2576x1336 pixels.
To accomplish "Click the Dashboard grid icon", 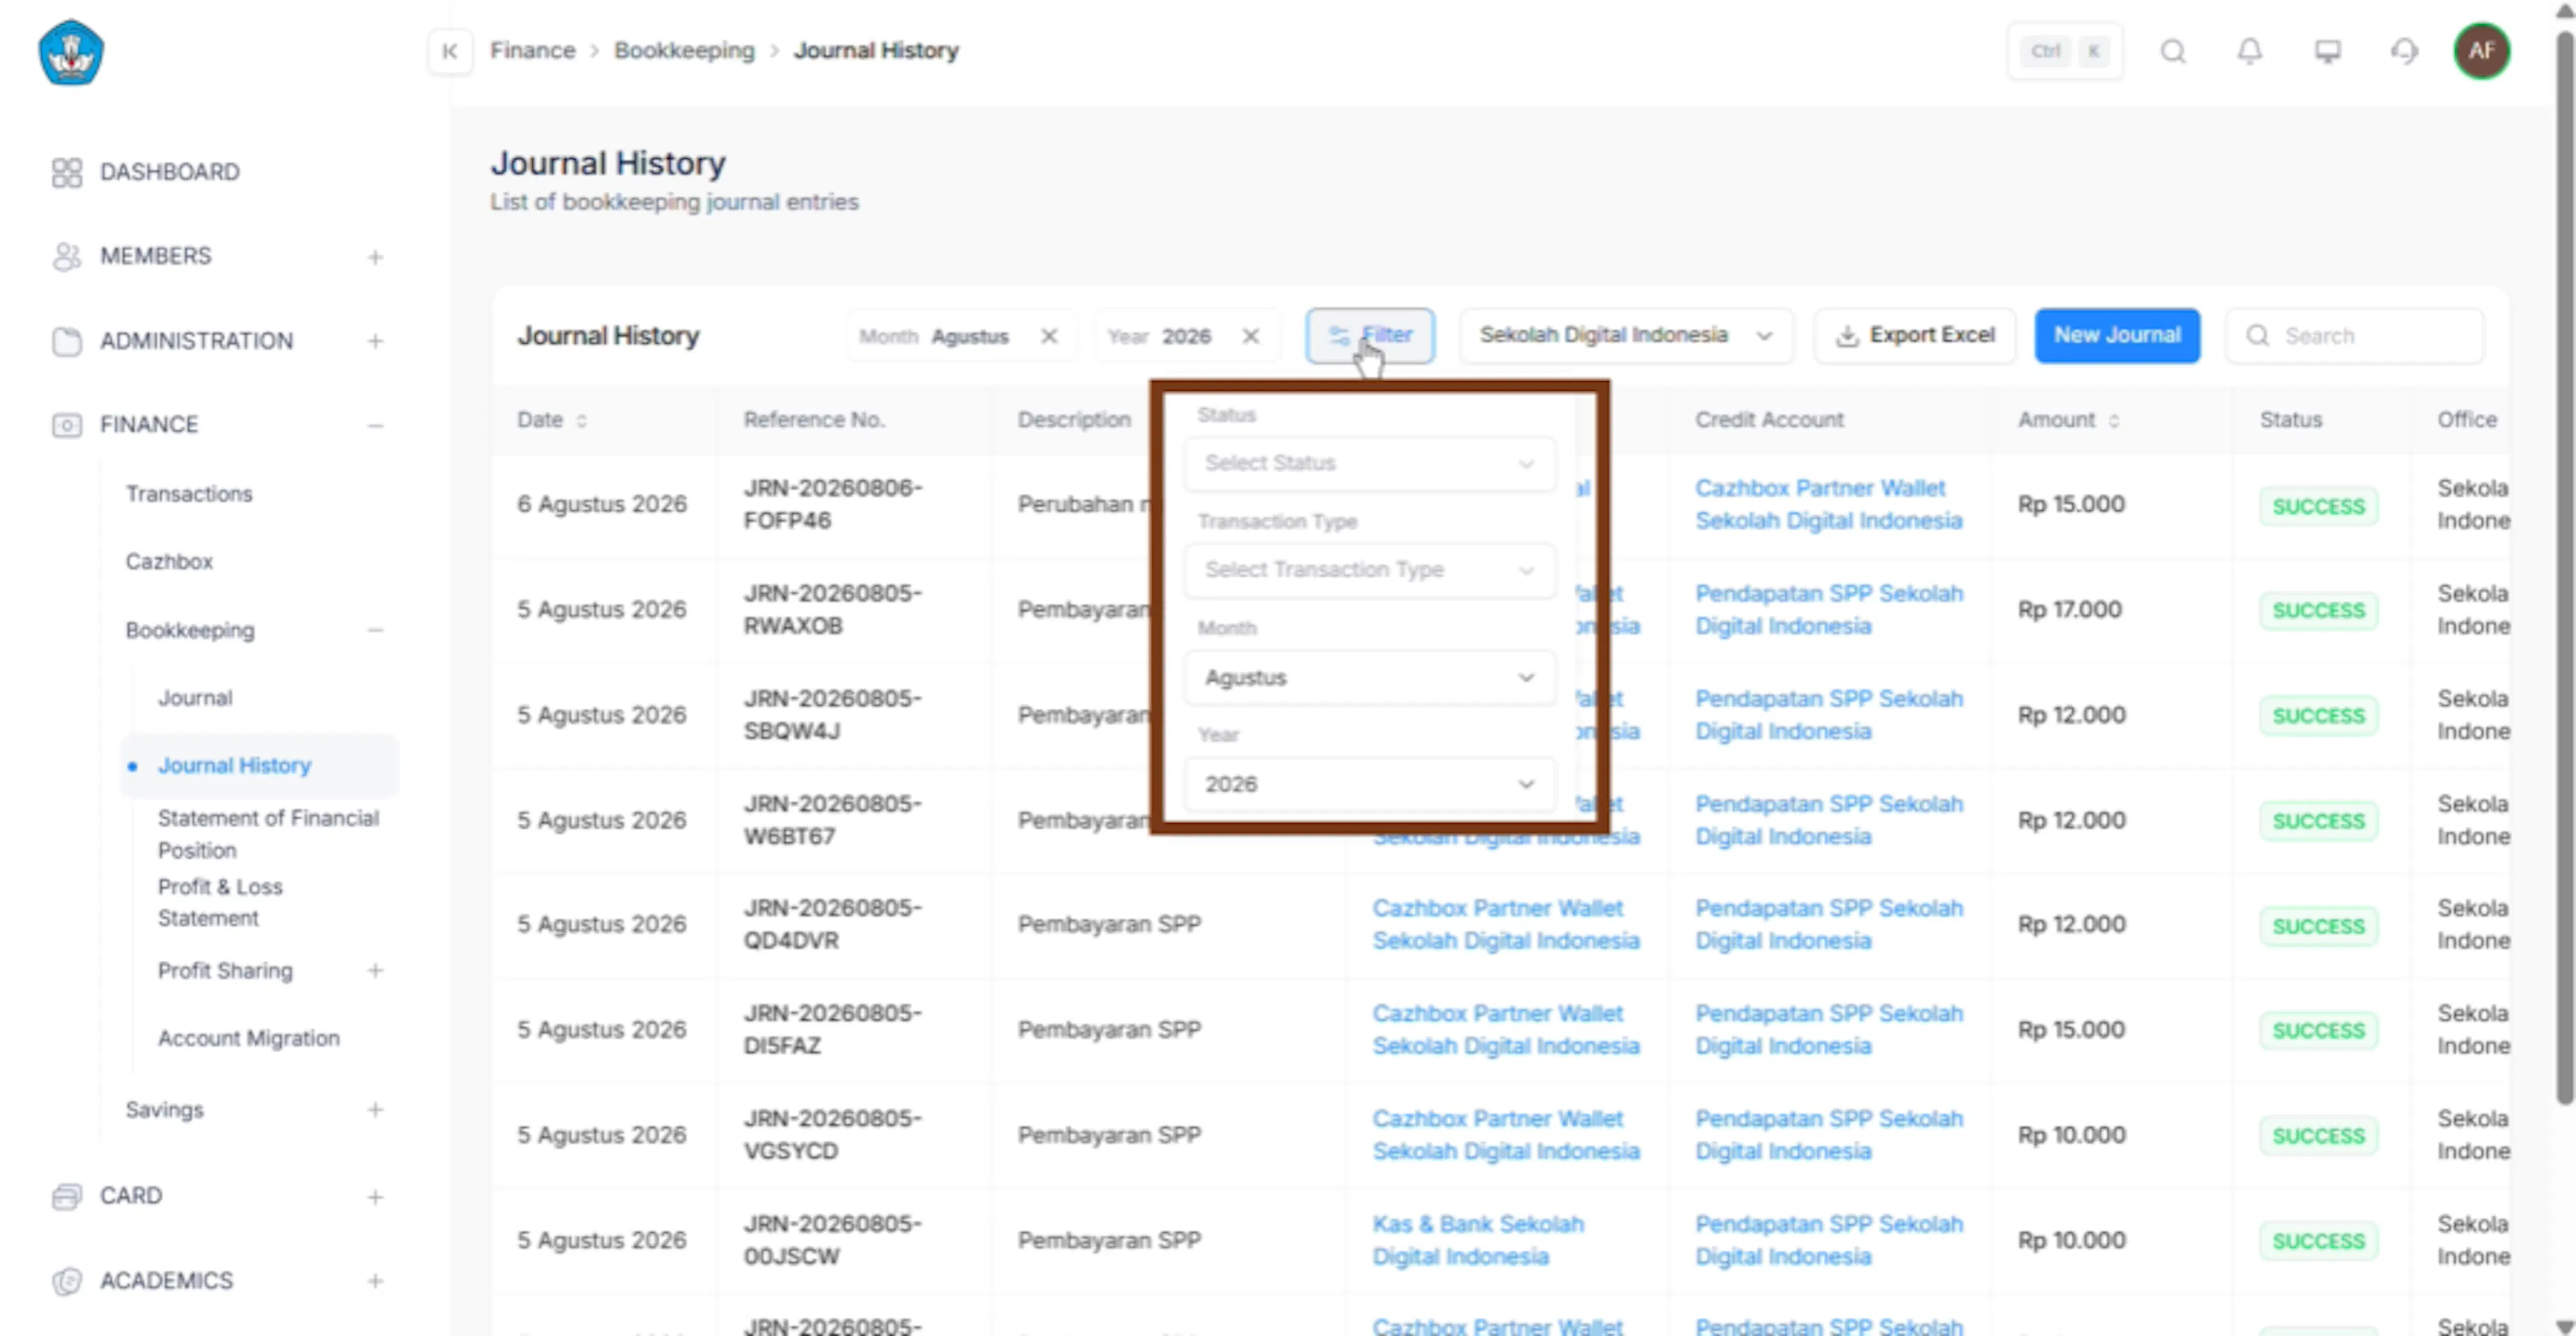I will point(67,172).
